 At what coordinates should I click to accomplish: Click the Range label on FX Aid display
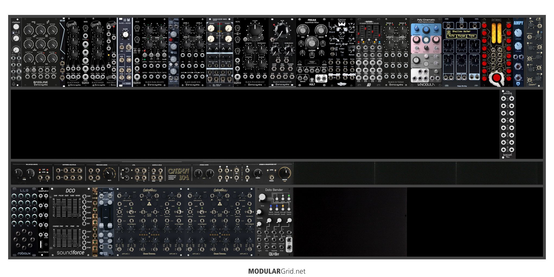pyautogui.click(x=461, y=36)
